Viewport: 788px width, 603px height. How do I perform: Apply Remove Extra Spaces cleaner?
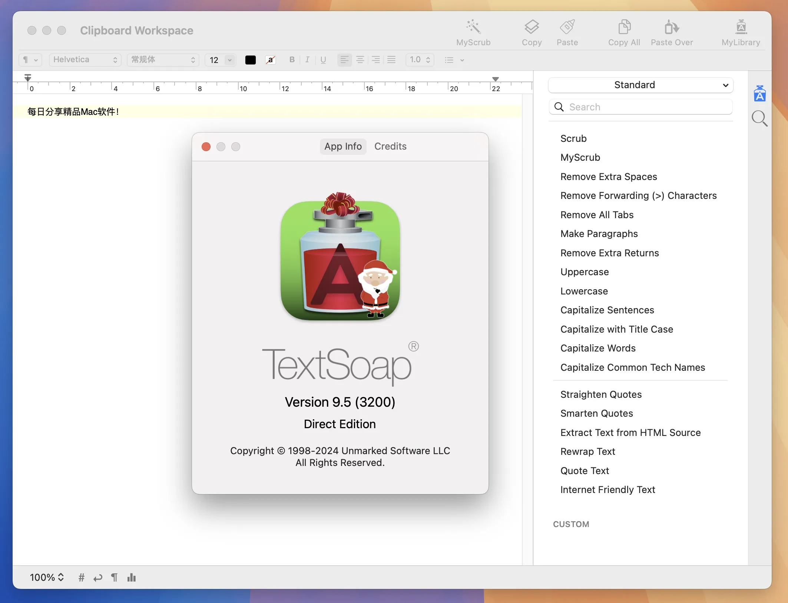[609, 177]
